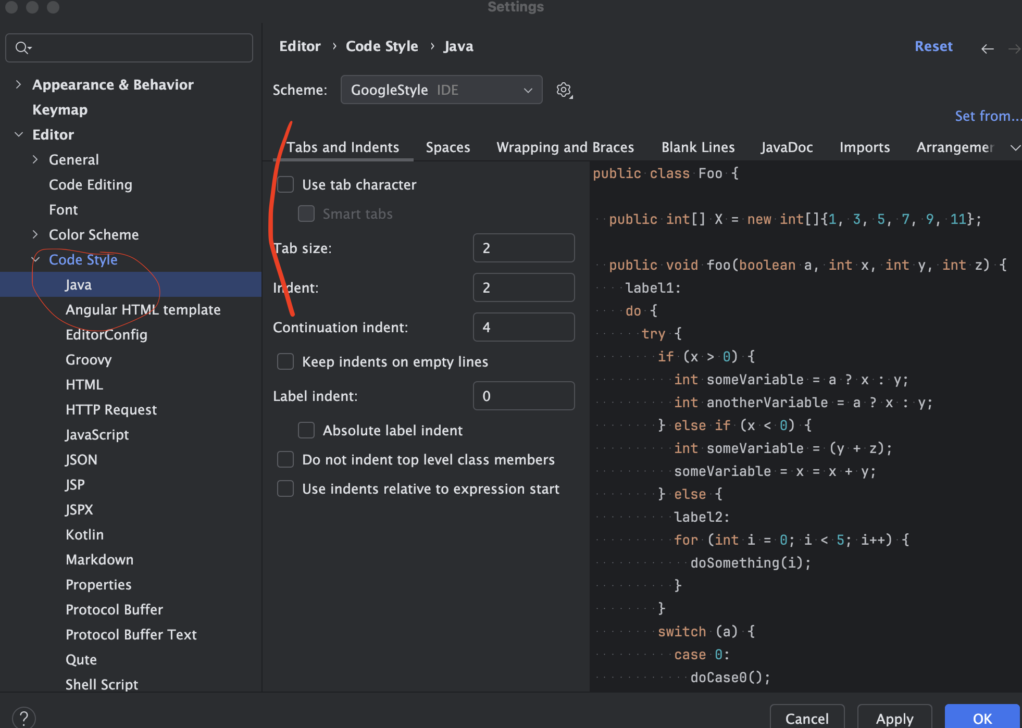Image resolution: width=1022 pixels, height=728 pixels.
Task: Click the back navigation arrow
Action: (987, 49)
